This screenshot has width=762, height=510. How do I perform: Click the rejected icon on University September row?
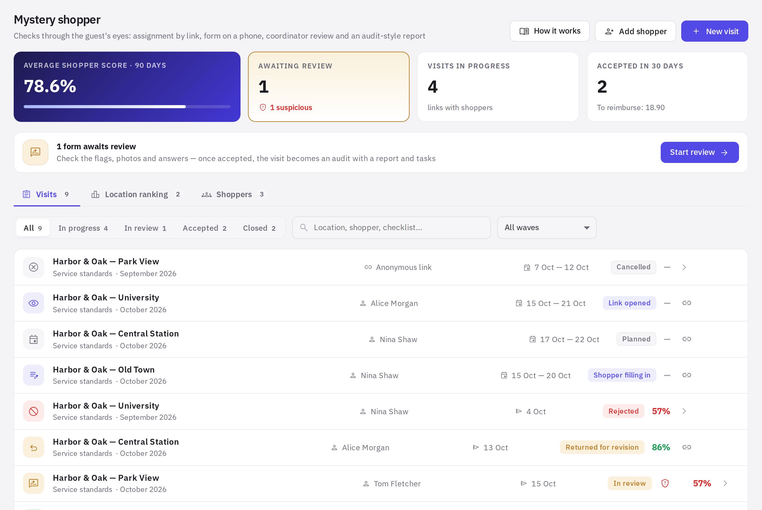coord(34,411)
